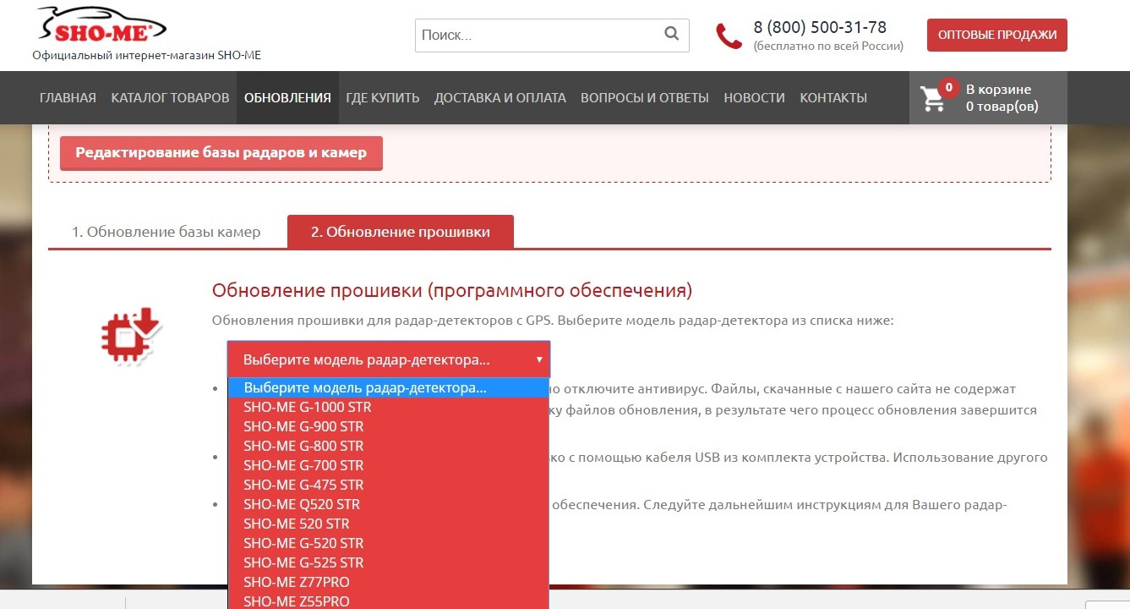The width and height of the screenshot is (1130, 609).
Task: Choose the placeholder Выберите модель option
Action: pos(389,387)
